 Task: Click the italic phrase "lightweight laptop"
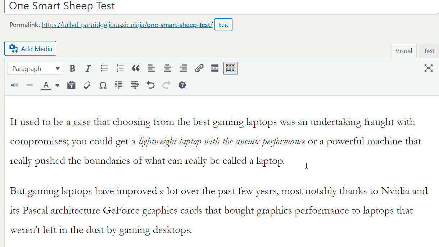(170, 142)
